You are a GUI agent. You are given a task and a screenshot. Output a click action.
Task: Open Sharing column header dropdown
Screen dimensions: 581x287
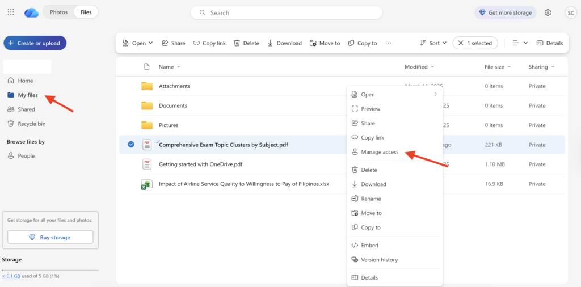541,67
